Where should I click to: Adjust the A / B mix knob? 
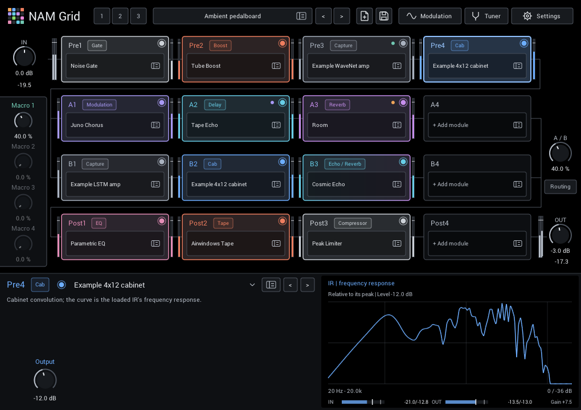point(560,153)
